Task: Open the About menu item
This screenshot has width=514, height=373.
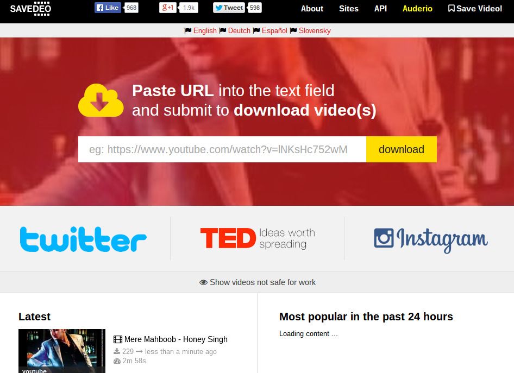Action: [x=312, y=9]
